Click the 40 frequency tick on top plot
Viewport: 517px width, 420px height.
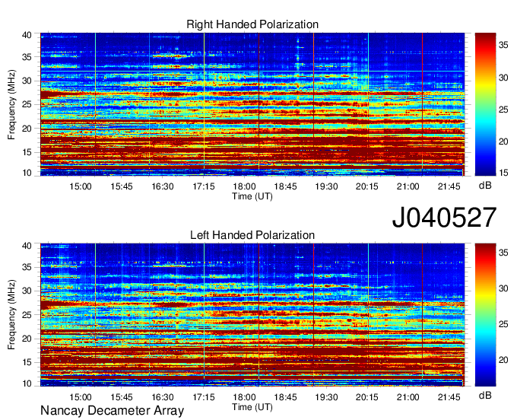(27, 35)
